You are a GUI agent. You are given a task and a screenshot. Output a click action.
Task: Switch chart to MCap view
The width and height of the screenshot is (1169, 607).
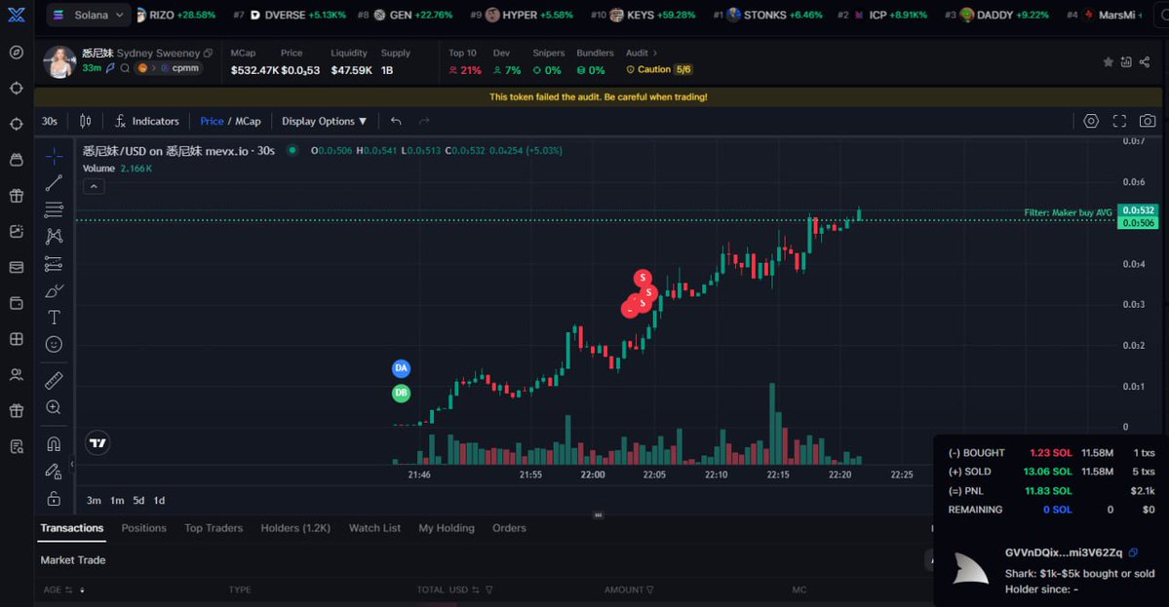coord(249,122)
